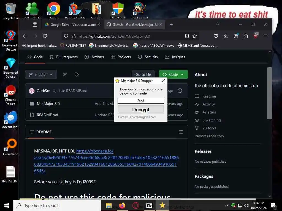Launch the Chuzzle Deluxe desktop shortcut

point(10,95)
